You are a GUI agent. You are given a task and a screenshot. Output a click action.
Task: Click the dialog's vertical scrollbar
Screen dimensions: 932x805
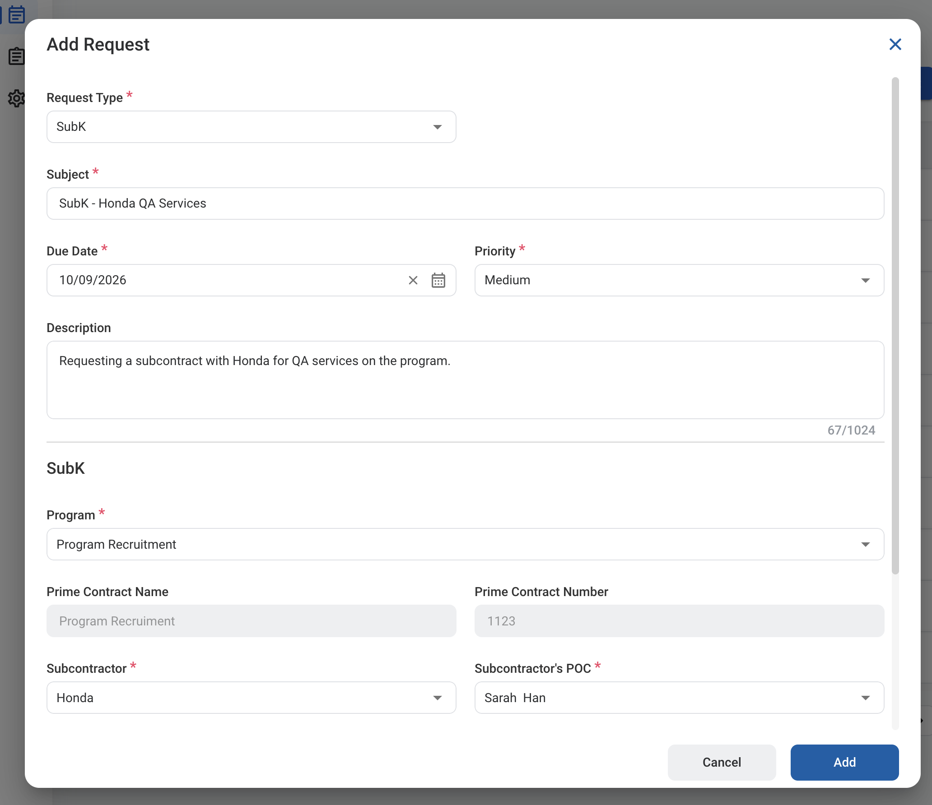(x=895, y=326)
